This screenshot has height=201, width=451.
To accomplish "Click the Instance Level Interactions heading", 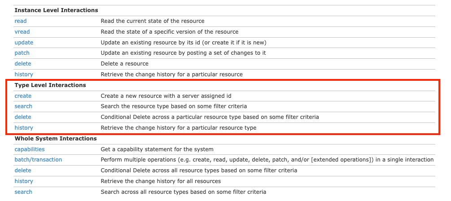I will [57, 10].
